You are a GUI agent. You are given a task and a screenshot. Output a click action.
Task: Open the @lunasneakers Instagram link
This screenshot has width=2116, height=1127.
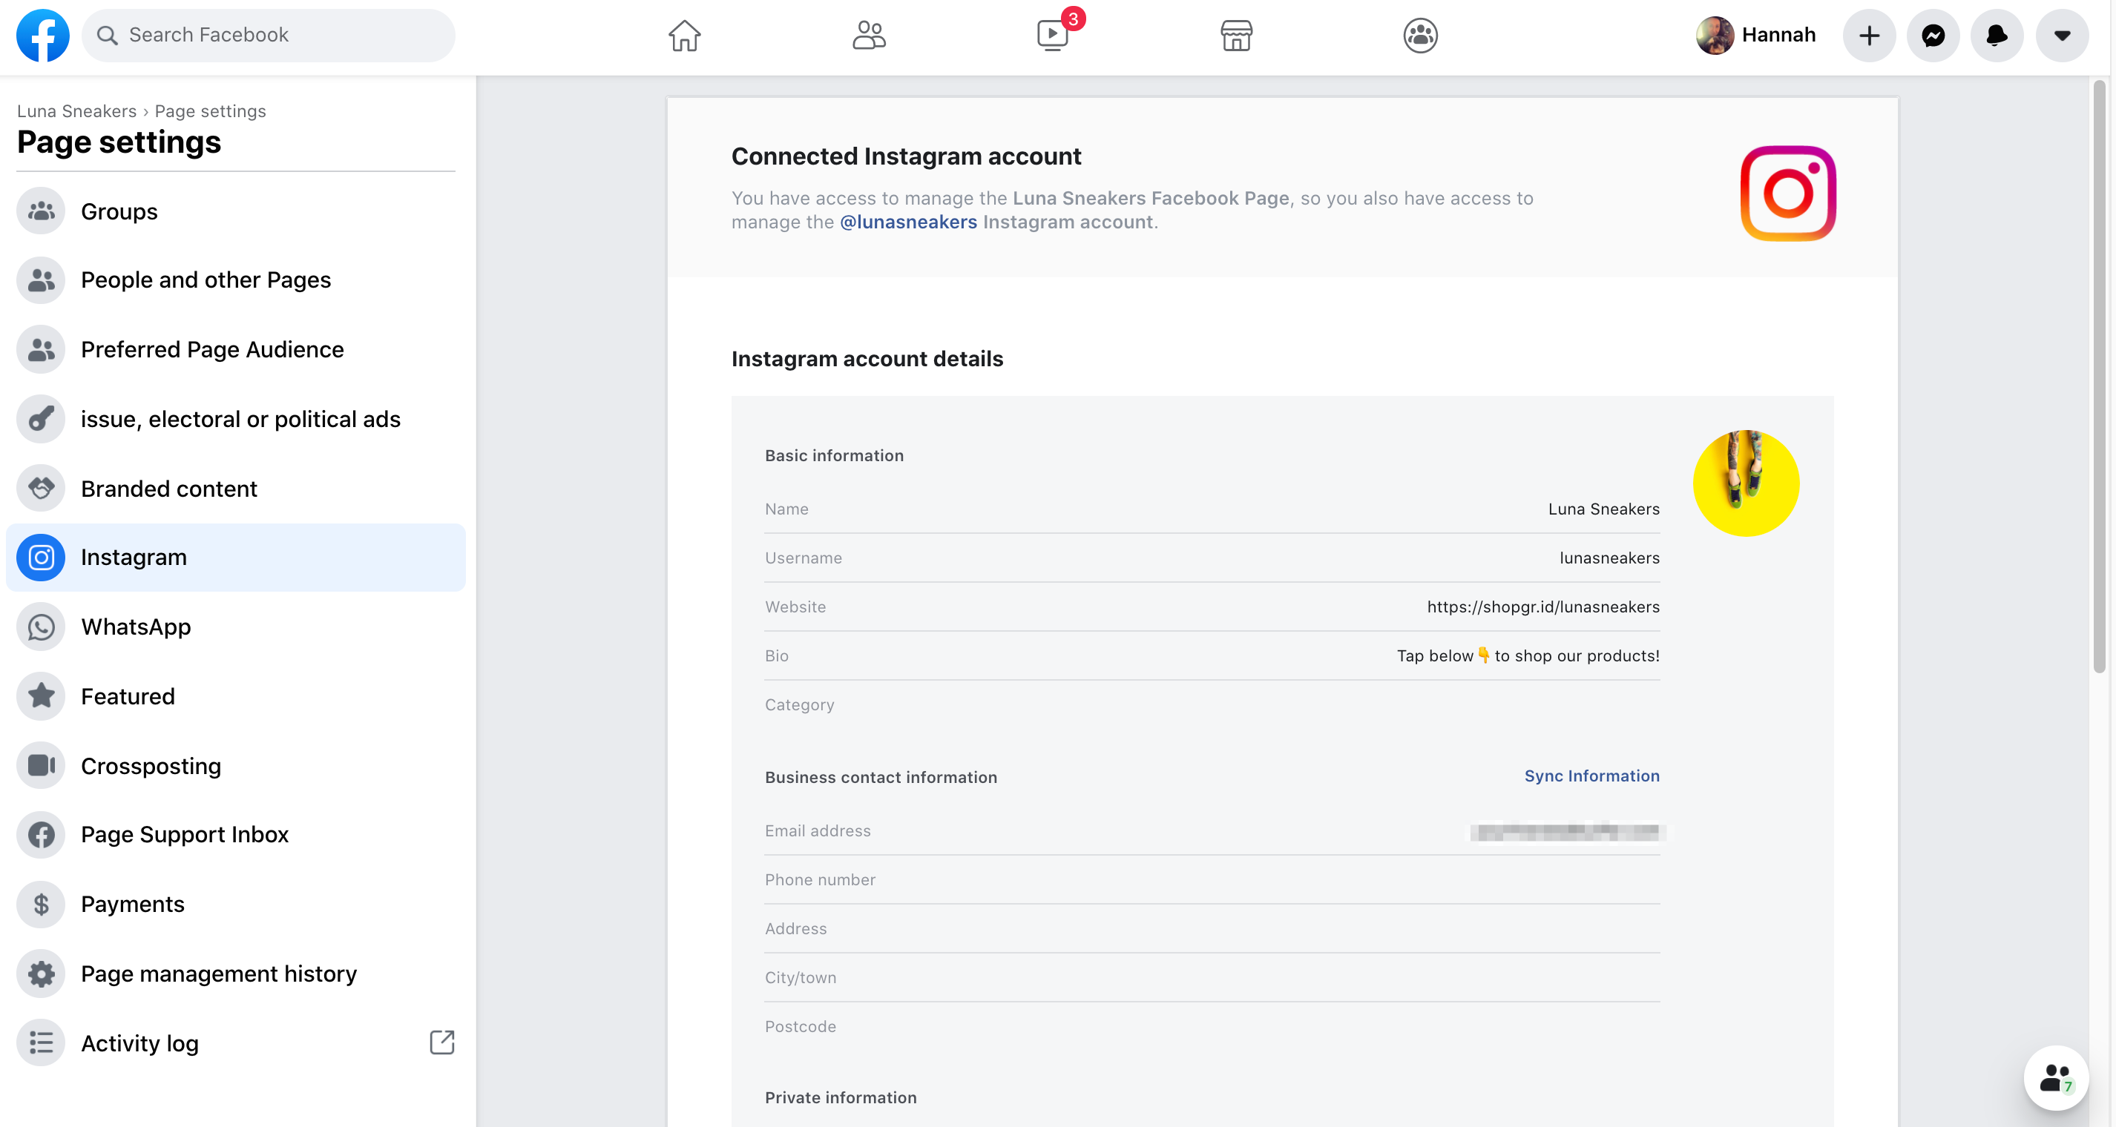coord(907,222)
